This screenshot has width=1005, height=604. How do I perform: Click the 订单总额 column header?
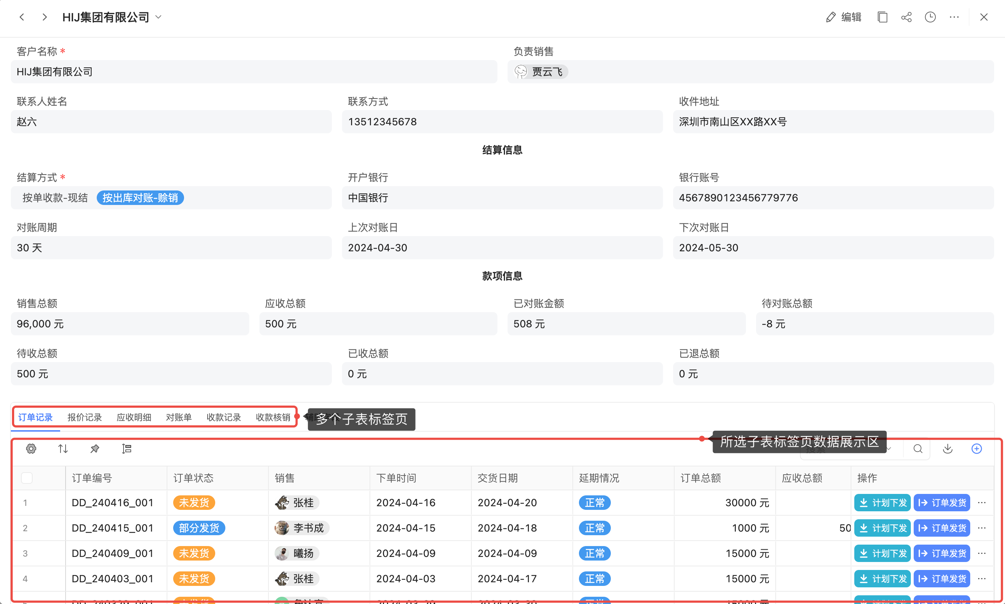point(725,478)
